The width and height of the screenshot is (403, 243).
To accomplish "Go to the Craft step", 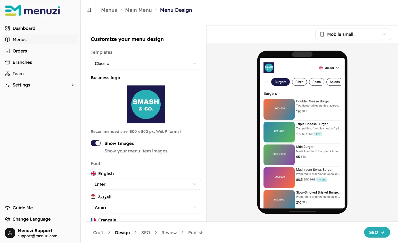I will pos(98,233).
